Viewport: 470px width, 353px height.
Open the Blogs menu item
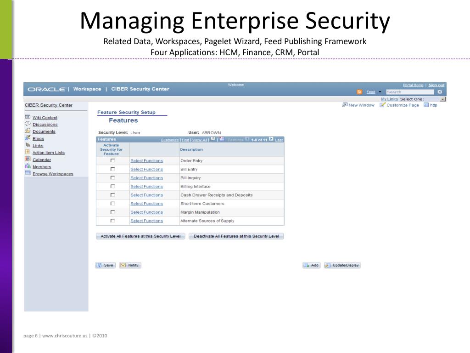click(x=39, y=139)
